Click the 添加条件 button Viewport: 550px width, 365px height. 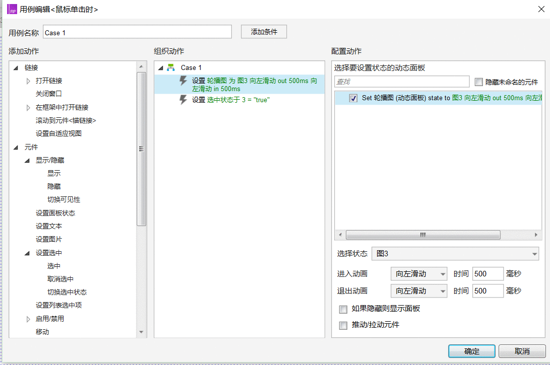[264, 32]
